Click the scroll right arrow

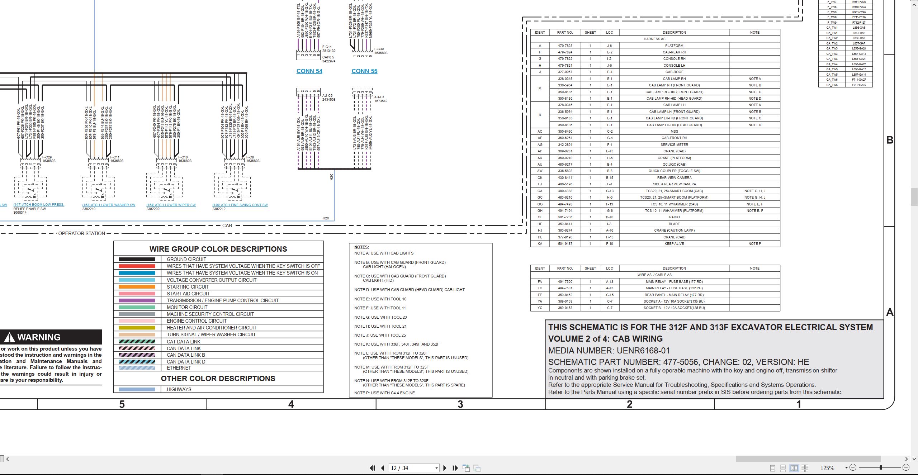tap(907, 459)
